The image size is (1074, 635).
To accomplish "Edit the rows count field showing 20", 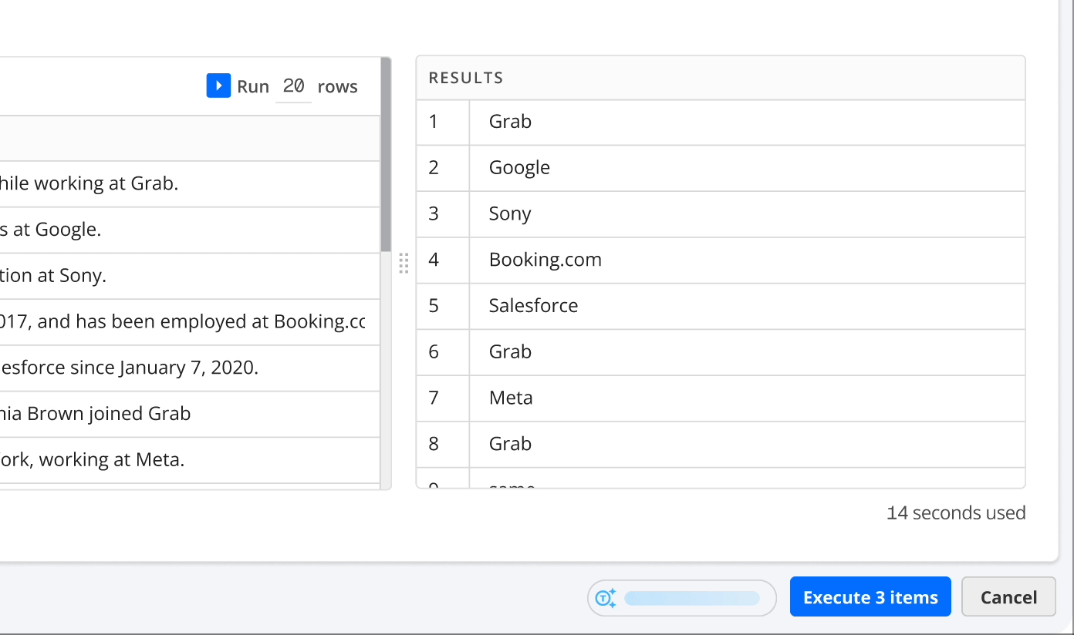I will click(x=293, y=86).
